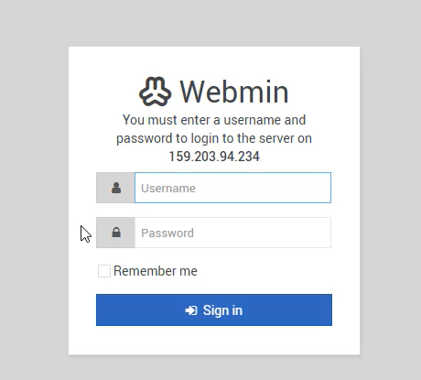Click the 'Username' placeholder text
The width and height of the screenshot is (421, 380).
(x=168, y=189)
